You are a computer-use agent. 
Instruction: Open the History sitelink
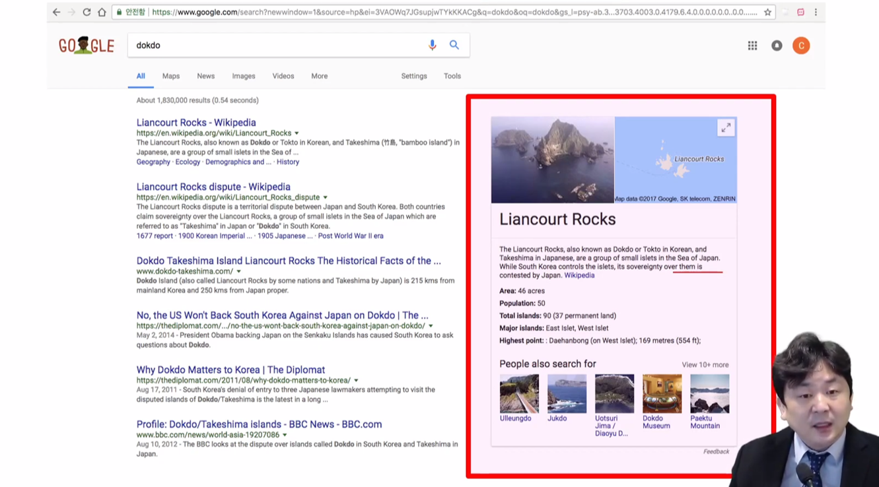pyautogui.click(x=288, y=162)
